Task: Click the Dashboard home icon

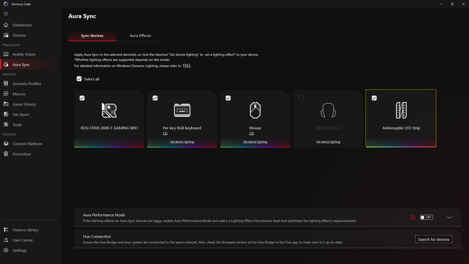Action: (6, 25)
